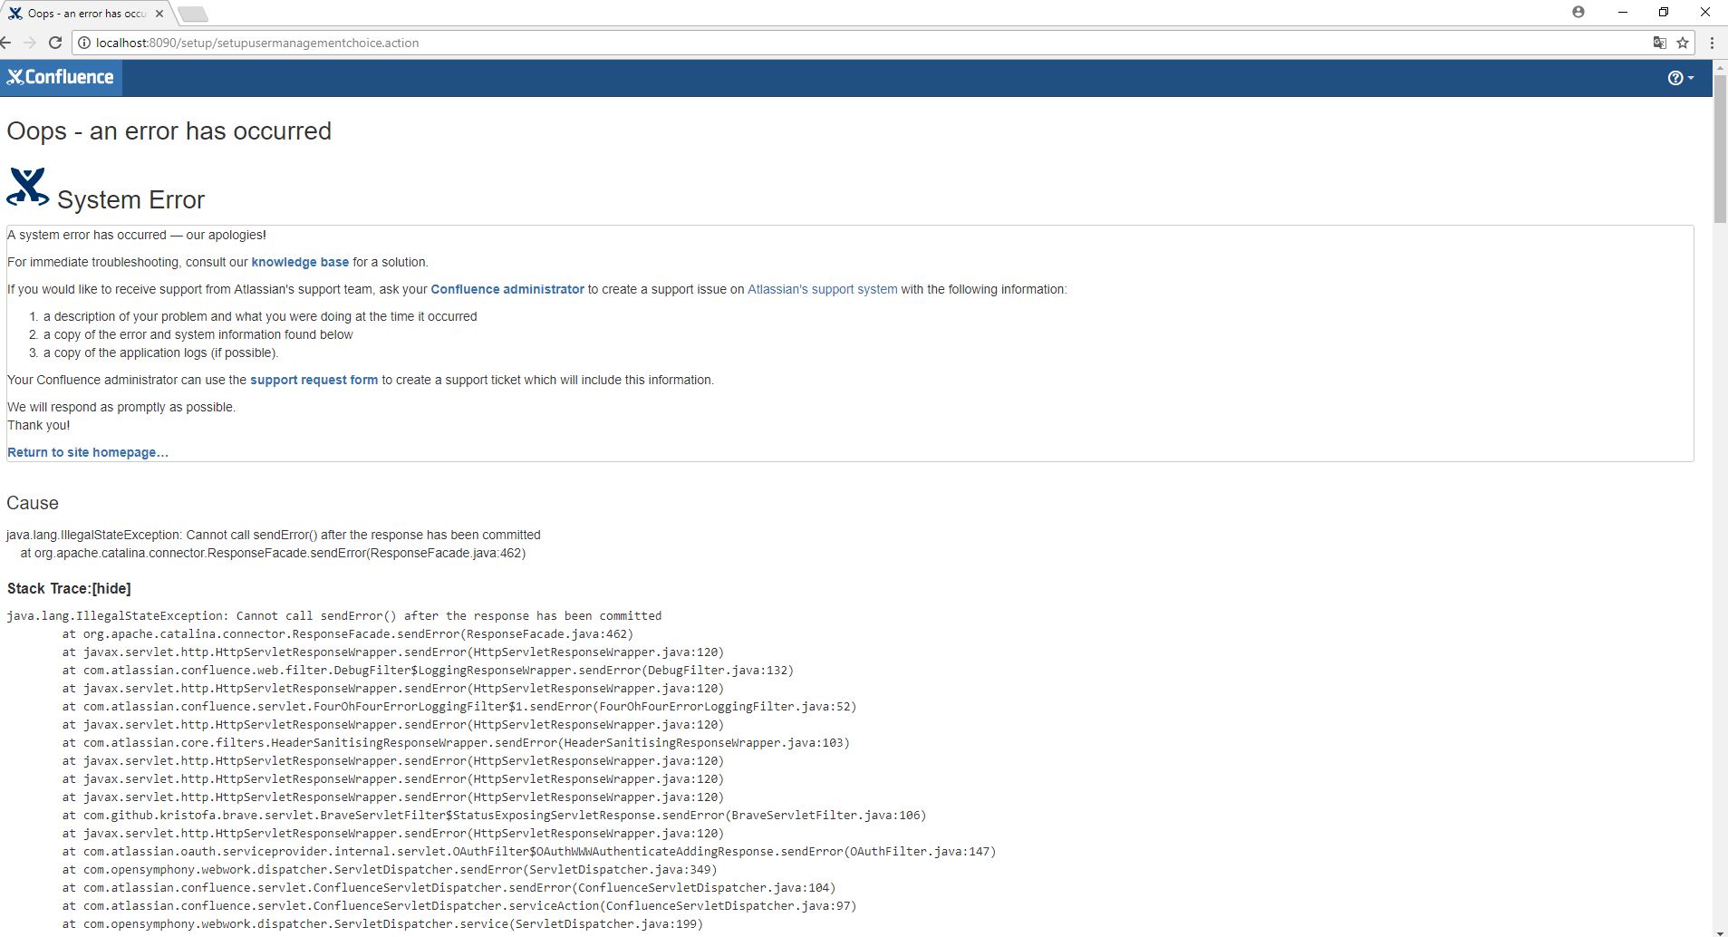Open the Confluence administrator link
Viewport: 1728px width, 937px height.
(x=507, y=289)
